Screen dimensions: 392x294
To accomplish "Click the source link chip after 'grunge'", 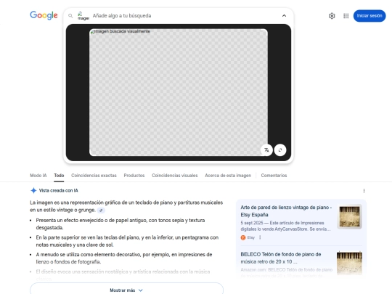I will click(101, 211).
